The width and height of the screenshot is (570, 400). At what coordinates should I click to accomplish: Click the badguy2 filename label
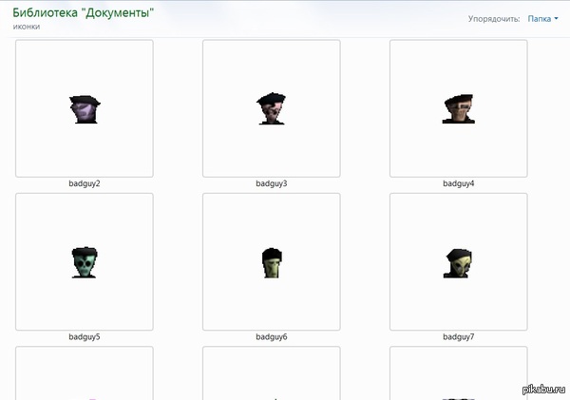click(x=85, y=183)
